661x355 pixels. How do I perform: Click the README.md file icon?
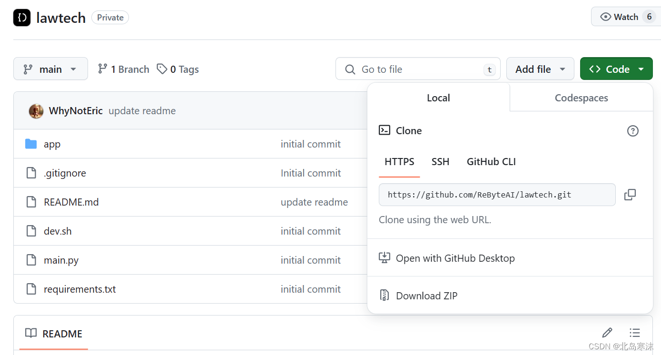pos(31,202)
